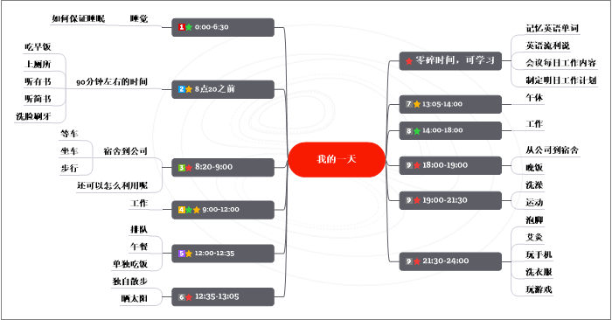Click the blue priority 2 marker icon
The width and height of the screenshot is (612, 320).
click(182, 89)
